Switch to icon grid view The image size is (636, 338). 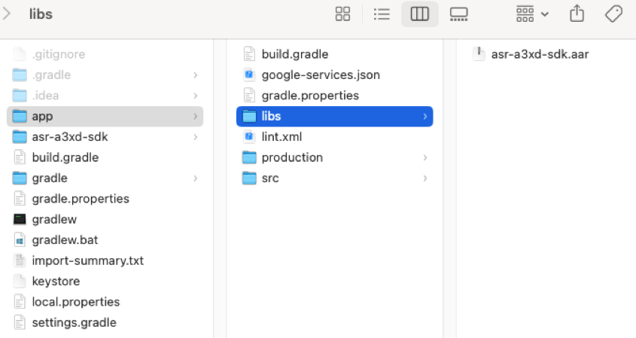point(342,14)
